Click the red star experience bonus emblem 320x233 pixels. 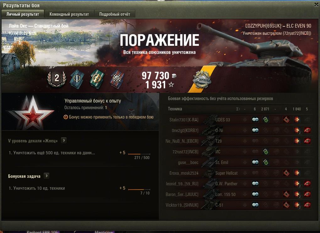coord(32,112)
